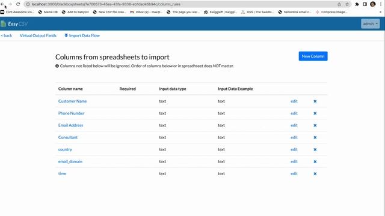Screen dimensions: 385x216
Task: Open the Virtual Output Fields link
Action: [38, 35]
